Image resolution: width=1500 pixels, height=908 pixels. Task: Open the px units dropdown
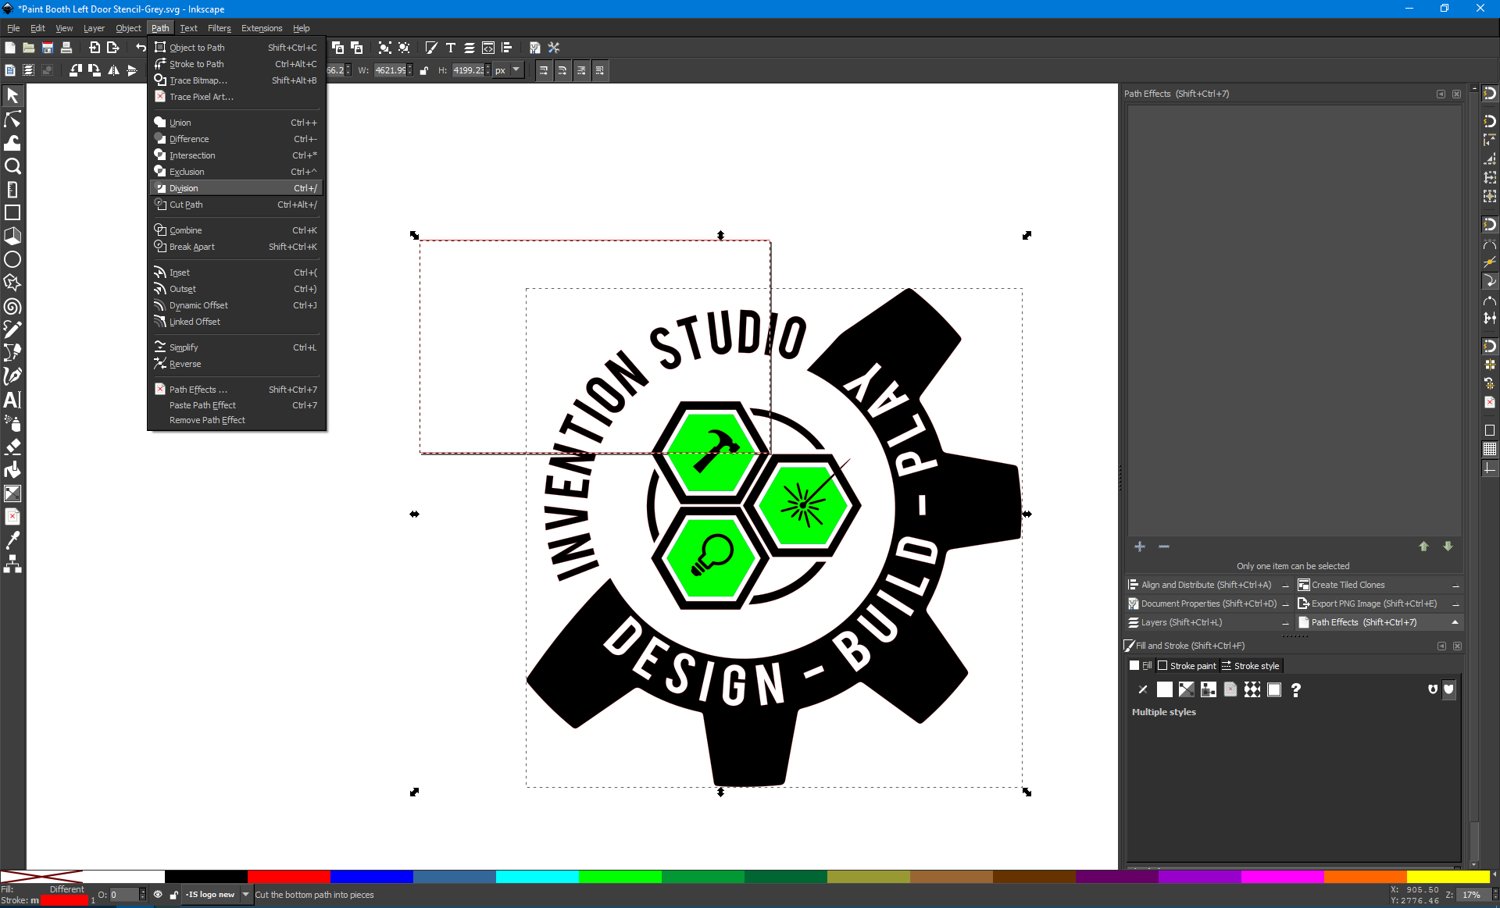(508, 70)
